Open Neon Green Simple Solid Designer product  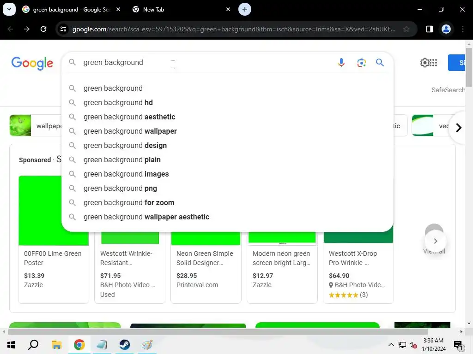[205, 258]
